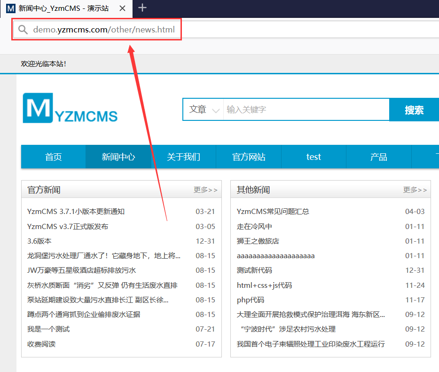Screen dimensions: 439x372
Task: Click 更多>> in 官方新闻 panel
Action: [205, 190]
